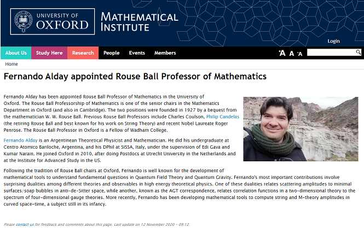The image size is (364, 228).
Task: Open the Study Here menu
Action: 49,53
